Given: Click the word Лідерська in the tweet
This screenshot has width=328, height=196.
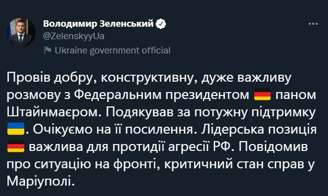Looking at the screenshot, I should (232, 130).
